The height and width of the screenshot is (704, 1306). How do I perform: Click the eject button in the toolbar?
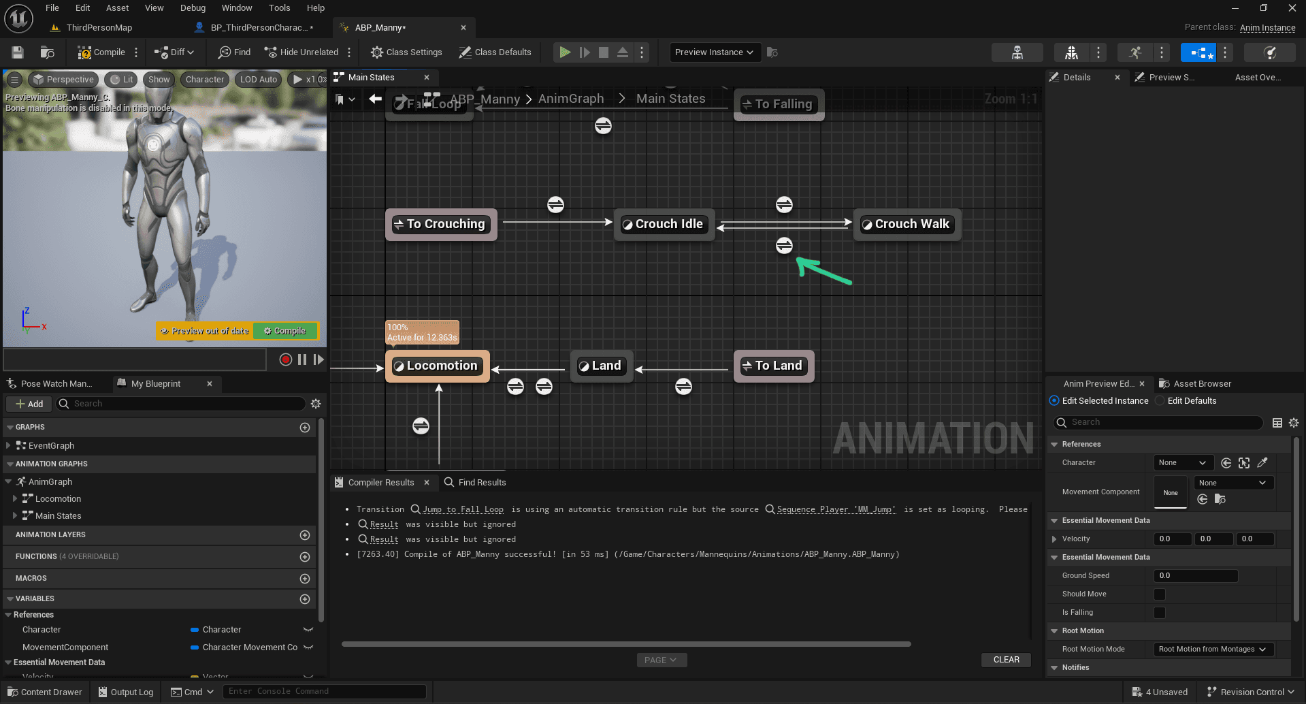[x=623, y=52]
